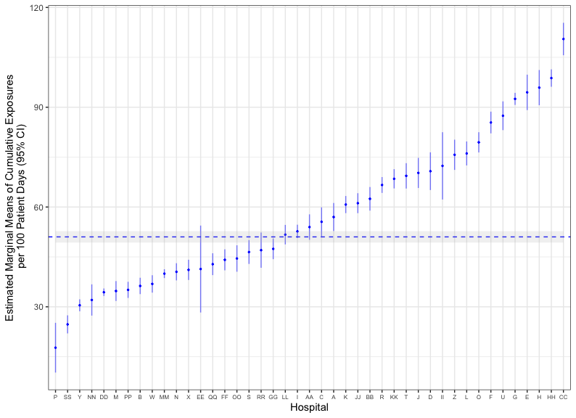Choose the axis tick label "C"
The width and height of the screenshot is (576, 418).
[x=321, y=397]
